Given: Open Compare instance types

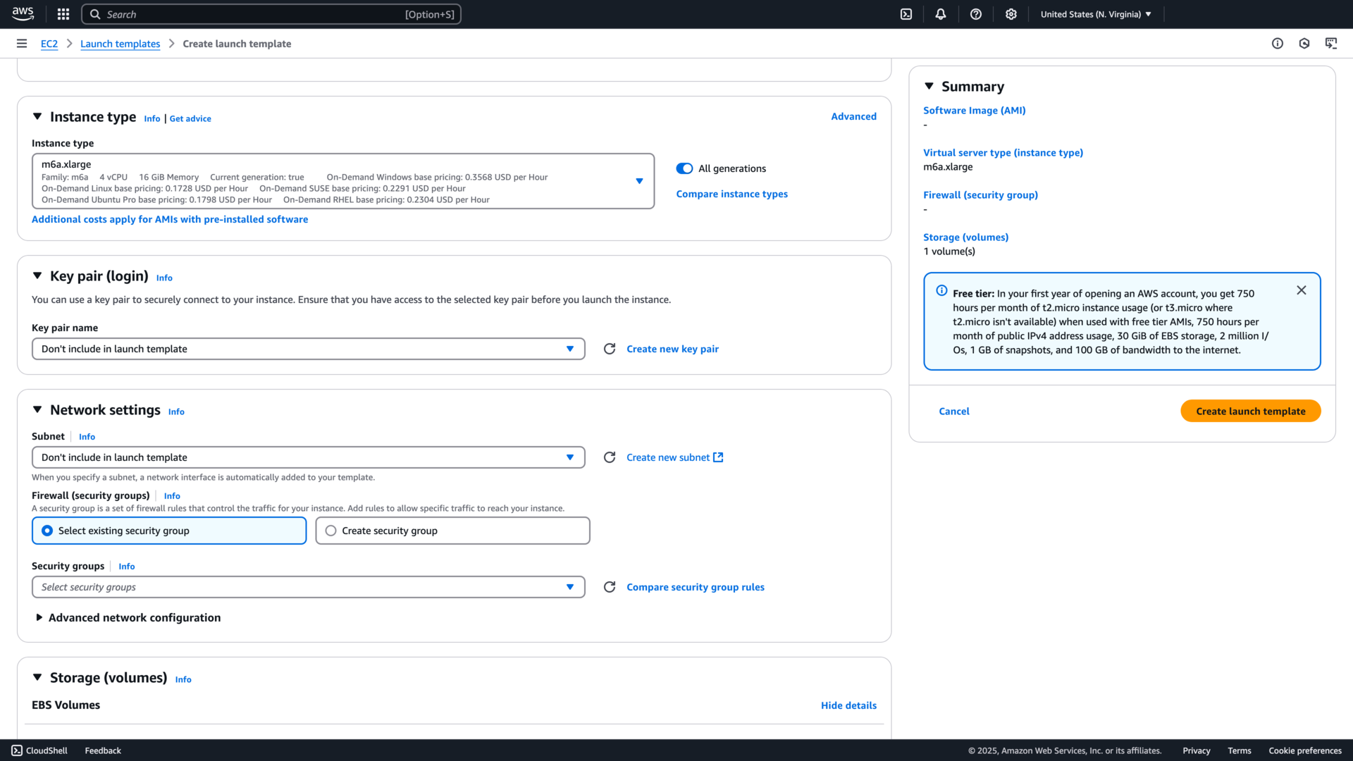Looking at the screenshot, I should [x=731, y=194].
